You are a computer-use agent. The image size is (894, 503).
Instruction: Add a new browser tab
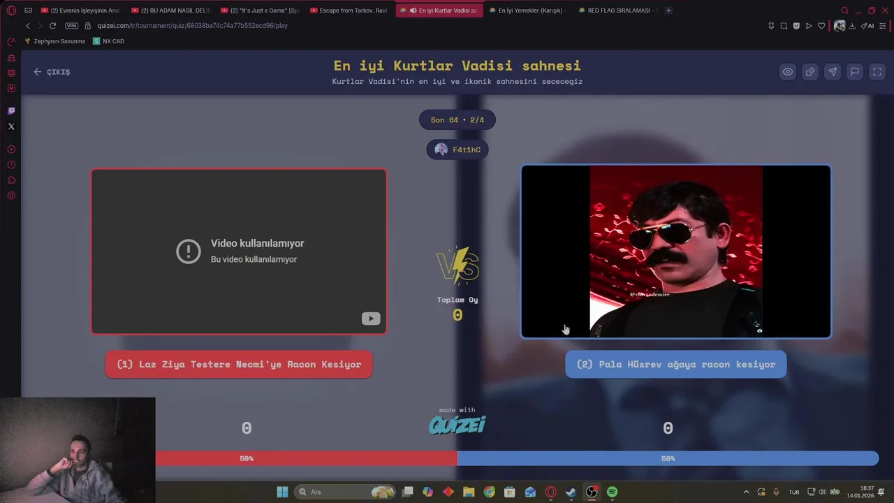668,10
